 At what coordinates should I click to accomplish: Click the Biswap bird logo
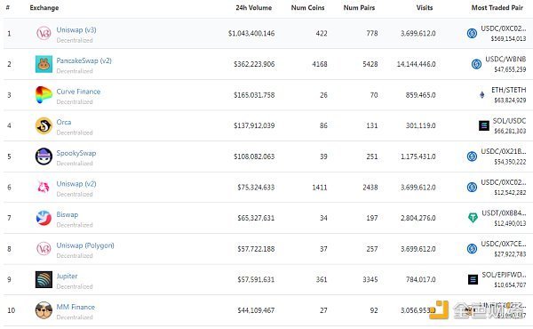(44, 218)
